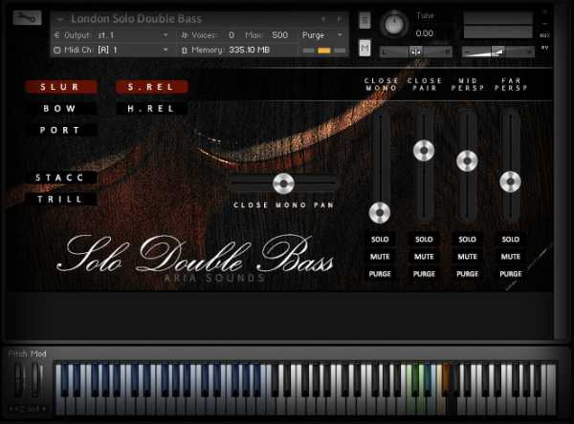Solo the Close Mono microphone
The image size is (574, 424).
(x=380, y=240)
